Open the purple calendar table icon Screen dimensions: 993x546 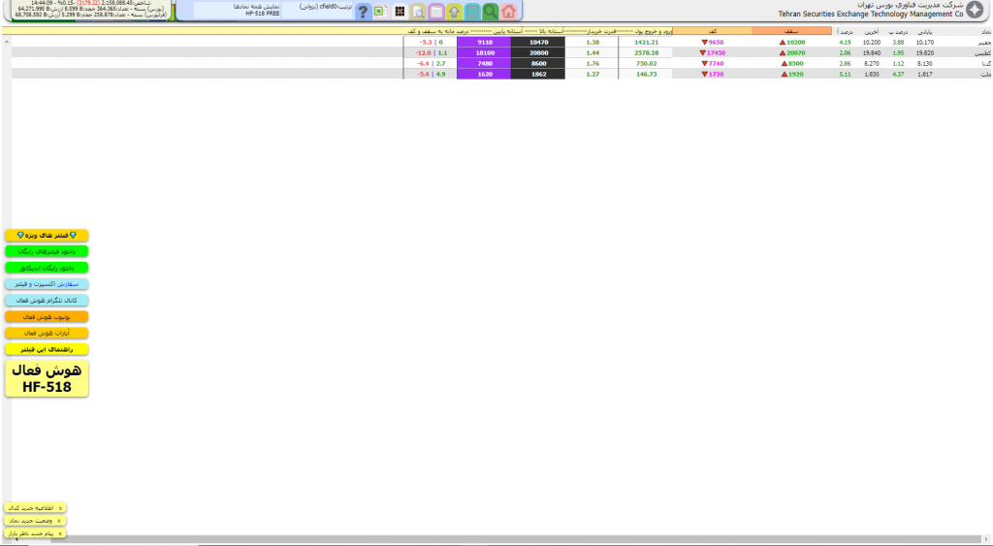coord(436,11)
